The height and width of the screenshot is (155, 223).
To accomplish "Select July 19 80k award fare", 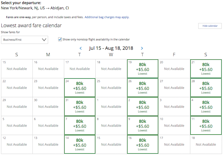I will coord(143,69).
